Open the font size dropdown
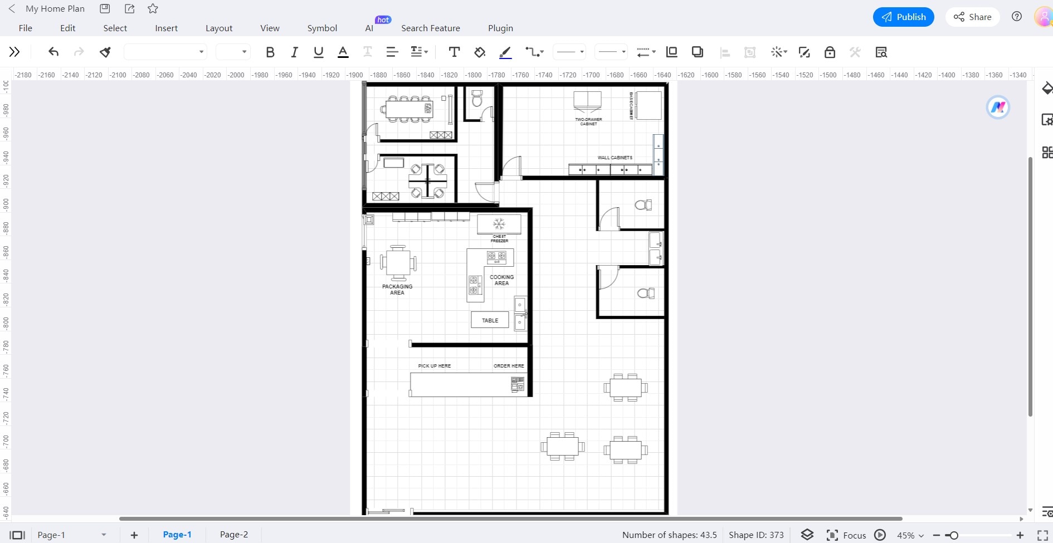The height and width of the screenshot is (543, 1053). click(233, 52)
